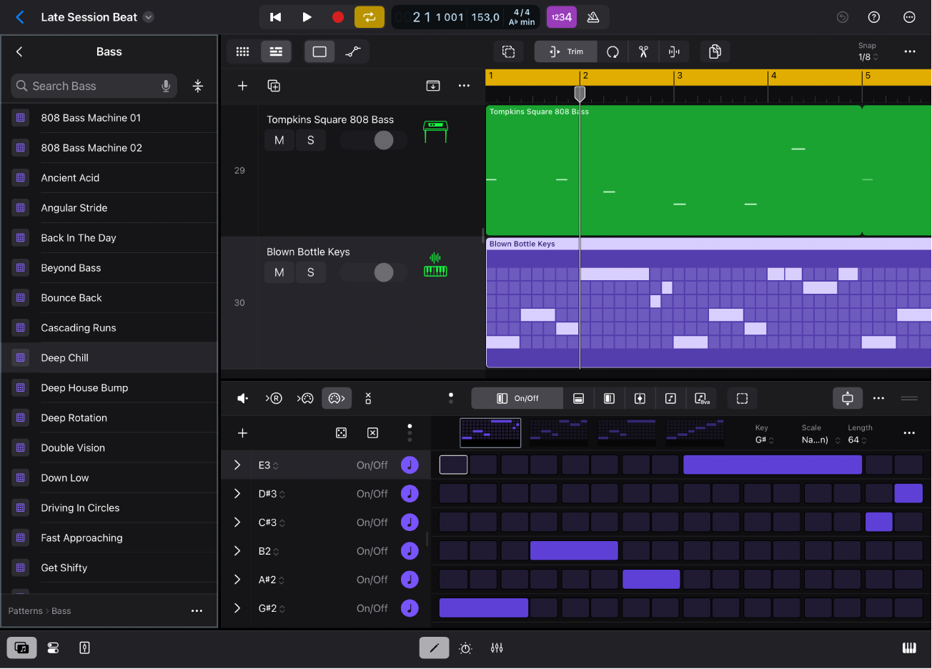Open the on-screen playing keyboard icon bottom right
Screen dimensions: 932x669
tap(909, 648)
